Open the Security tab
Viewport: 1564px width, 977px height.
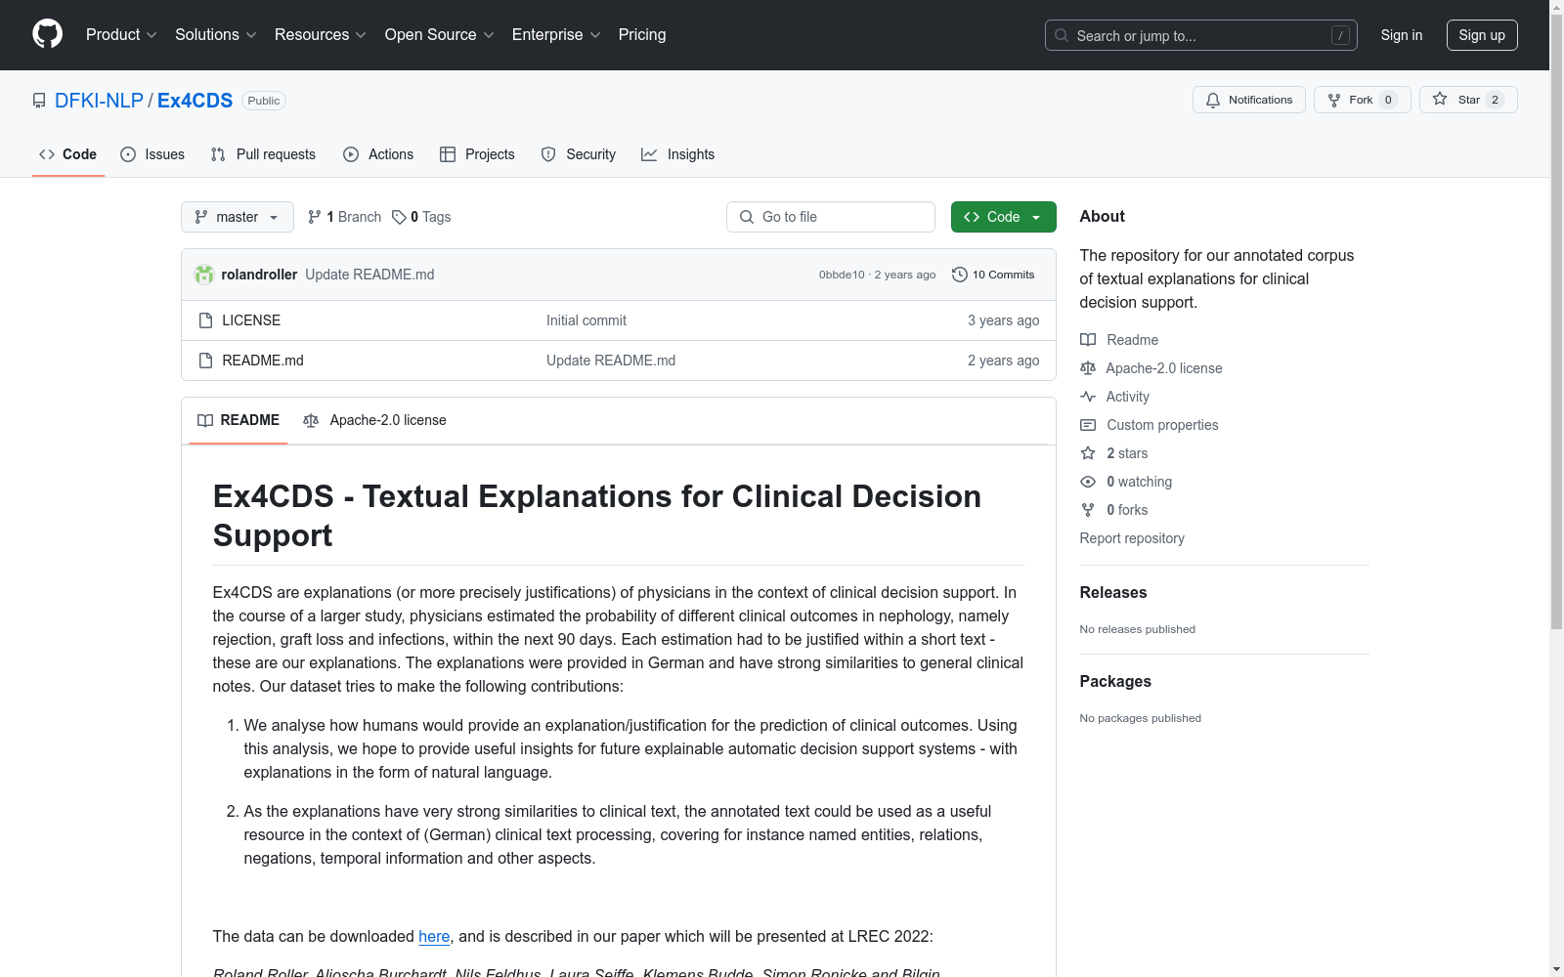point(579,154)
